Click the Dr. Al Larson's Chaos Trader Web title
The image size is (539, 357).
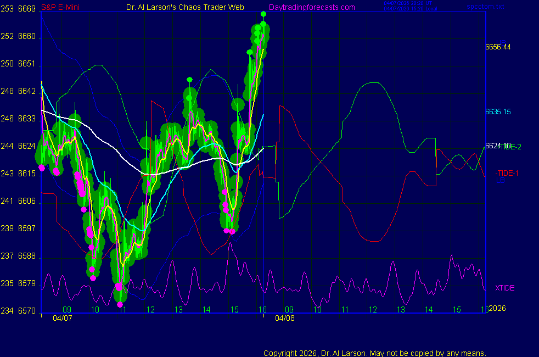186,7
